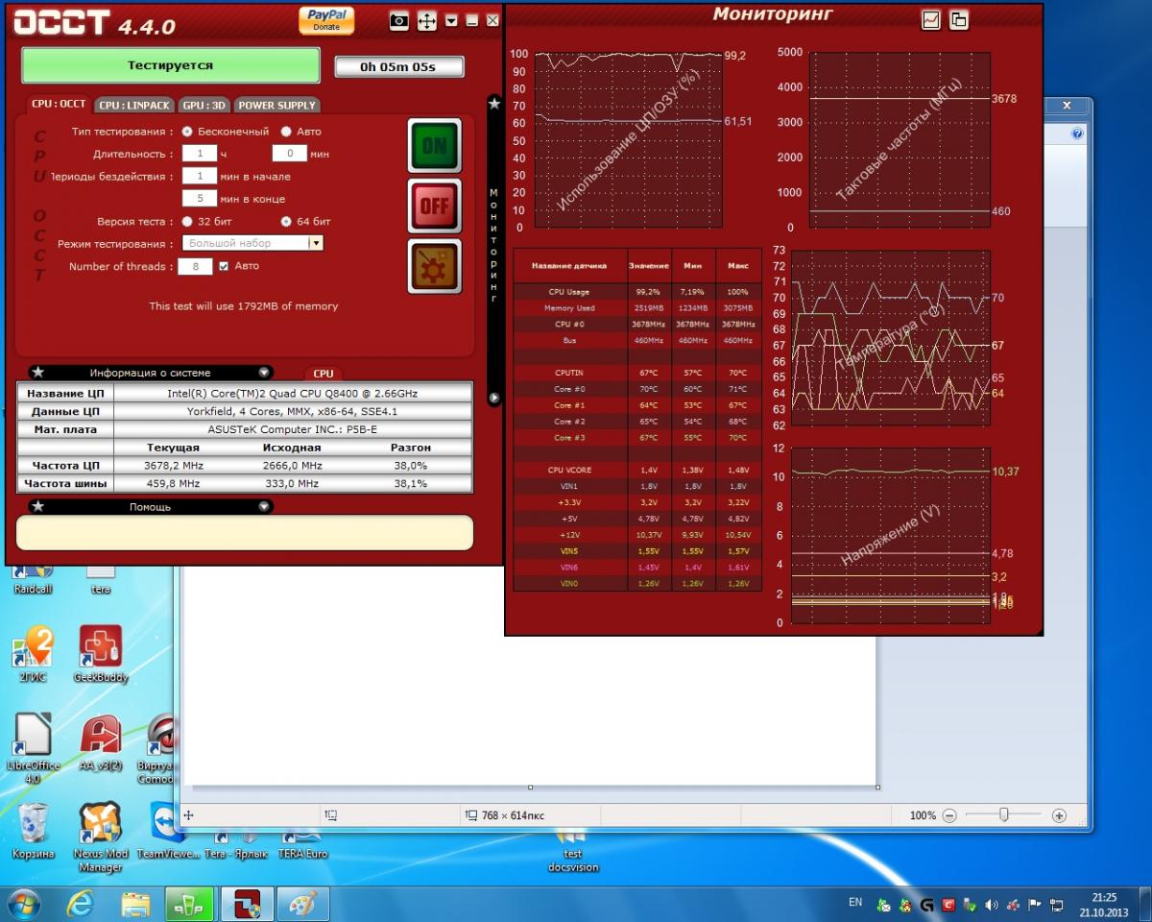1152x922 pixels.
Task: Open the Nexus Mod Manager shortcut
Action: pos(100,836)
